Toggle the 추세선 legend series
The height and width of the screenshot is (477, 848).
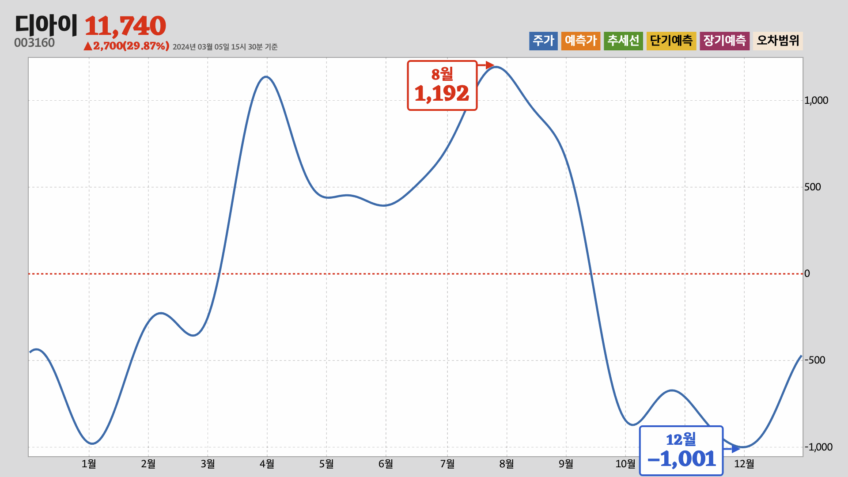623,41
